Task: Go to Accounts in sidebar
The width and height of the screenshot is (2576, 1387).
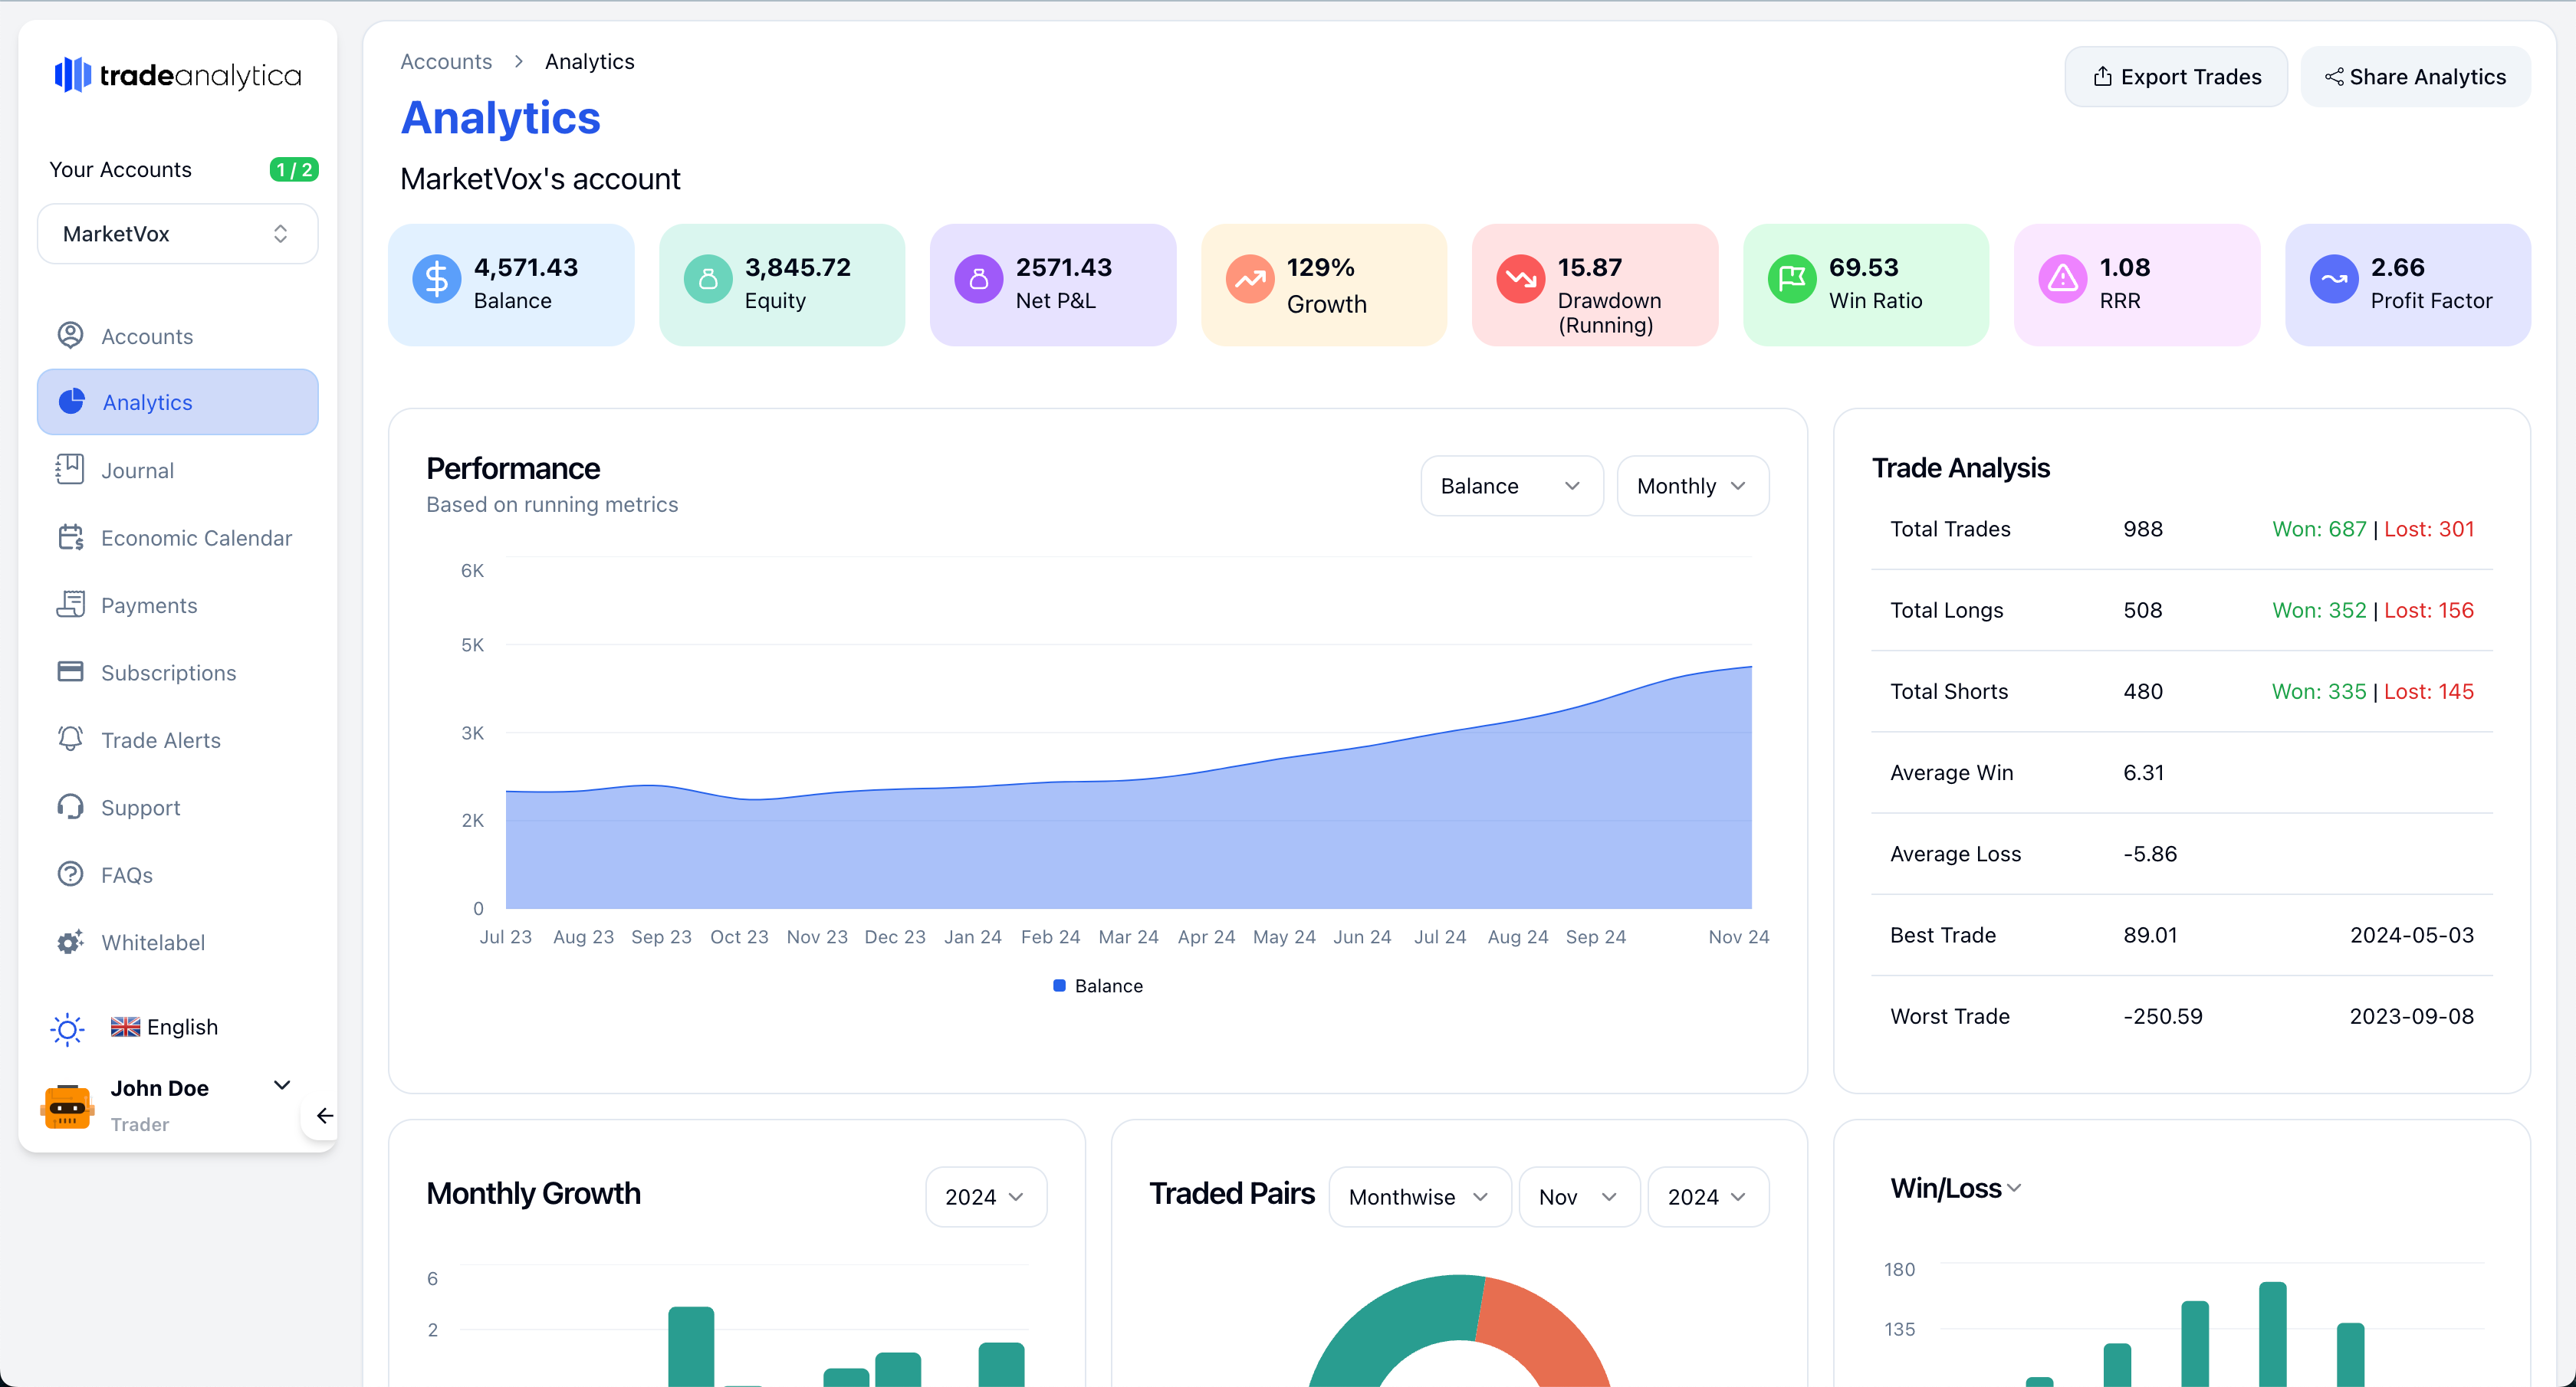Action: coord(178,336)
